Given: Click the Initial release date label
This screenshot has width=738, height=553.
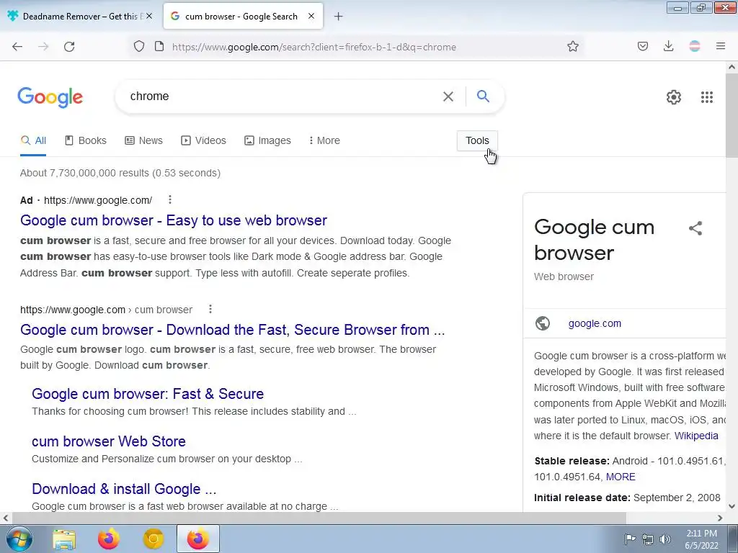Looking at the screenshot, I should tap(582, 498).
